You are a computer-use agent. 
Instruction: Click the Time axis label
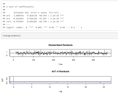click(x=61, y=64)
